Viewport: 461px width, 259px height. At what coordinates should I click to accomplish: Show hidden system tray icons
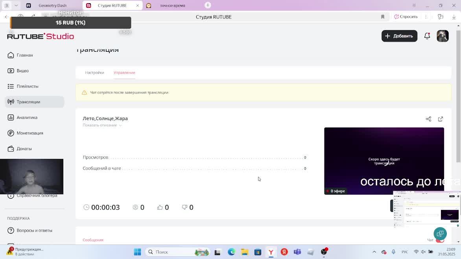(x=374, y=252)
